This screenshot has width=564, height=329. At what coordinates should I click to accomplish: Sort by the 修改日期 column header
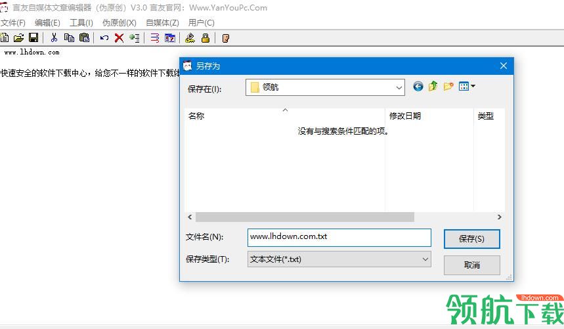(429, 116)
